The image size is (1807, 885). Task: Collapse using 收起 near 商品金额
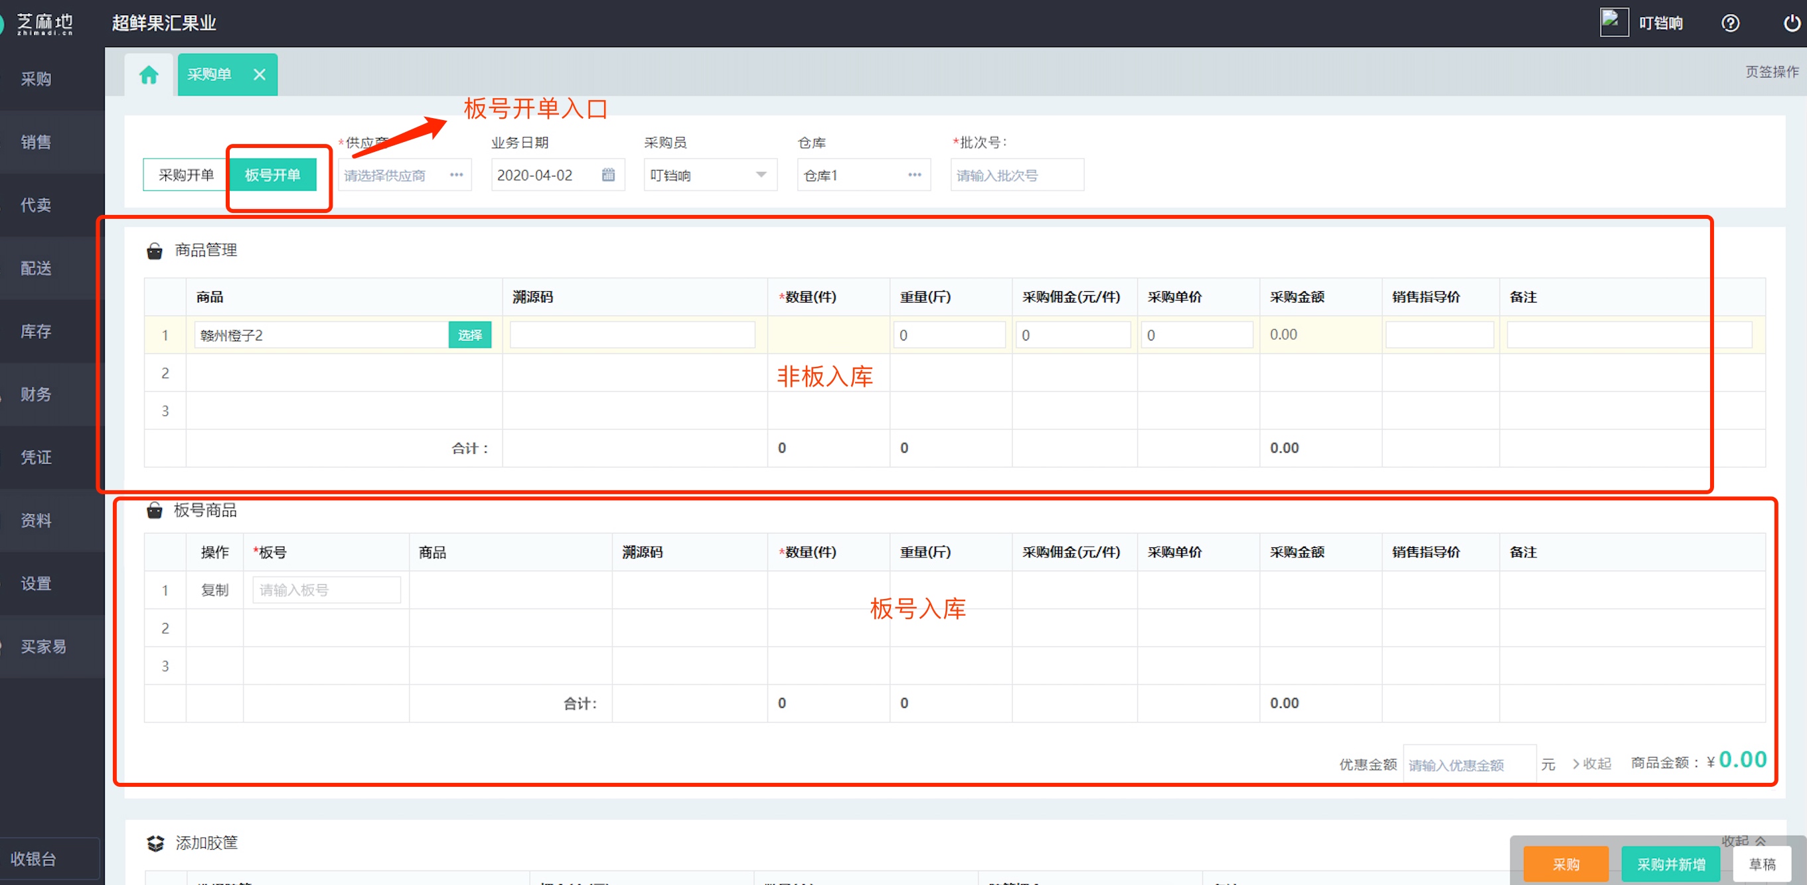coord(1593,764)
